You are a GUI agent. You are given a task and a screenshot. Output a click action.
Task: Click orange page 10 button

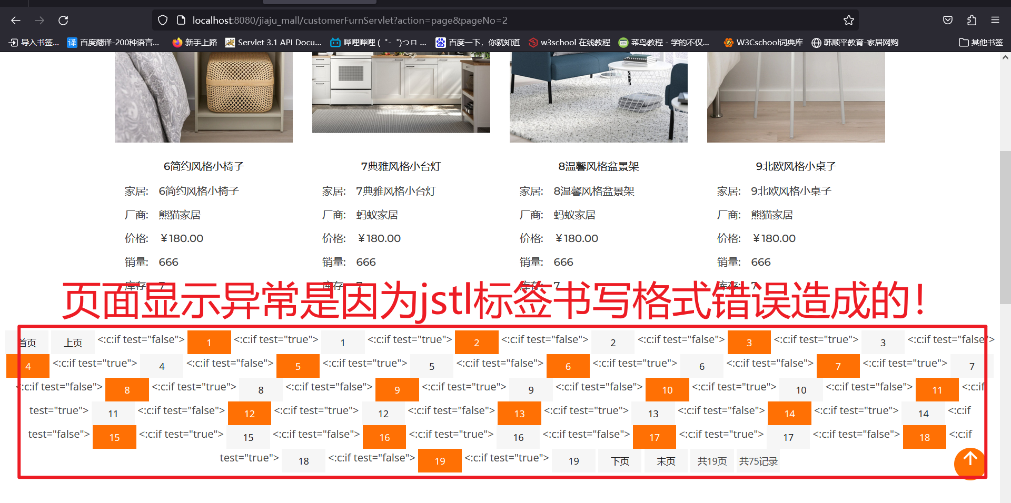coord(667,390)
